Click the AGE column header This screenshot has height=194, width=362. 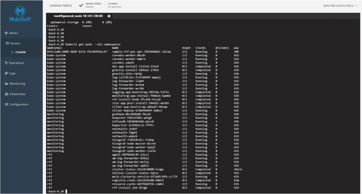coord(236,48)
